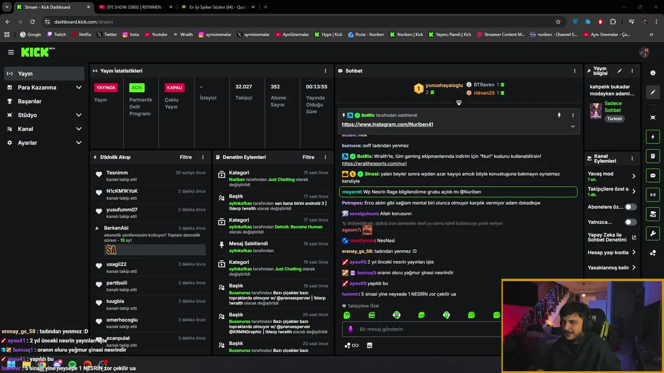The image size is (664, 373).
Task: Select the pencil widget in the right sidebar
Action: pyautogui.click(x=653, y=92)
